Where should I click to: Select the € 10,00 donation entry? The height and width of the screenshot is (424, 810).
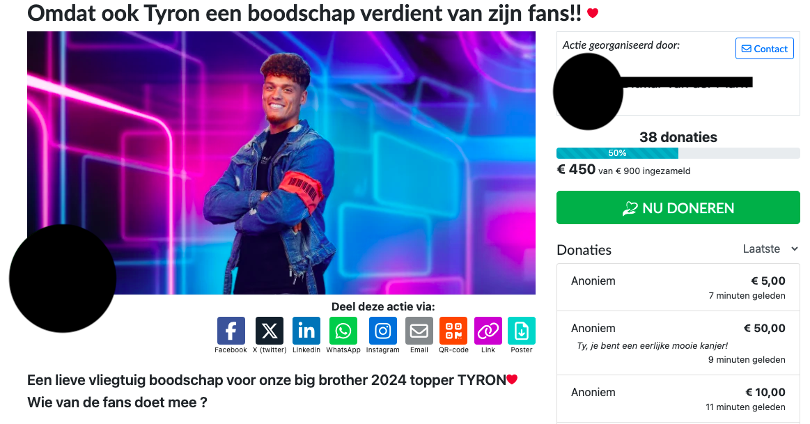click(678, 399)
